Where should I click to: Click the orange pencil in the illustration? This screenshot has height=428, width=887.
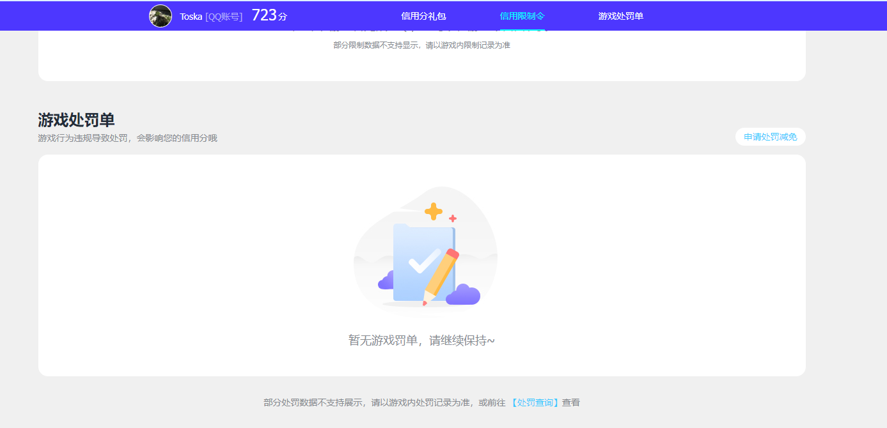(441, 276)
